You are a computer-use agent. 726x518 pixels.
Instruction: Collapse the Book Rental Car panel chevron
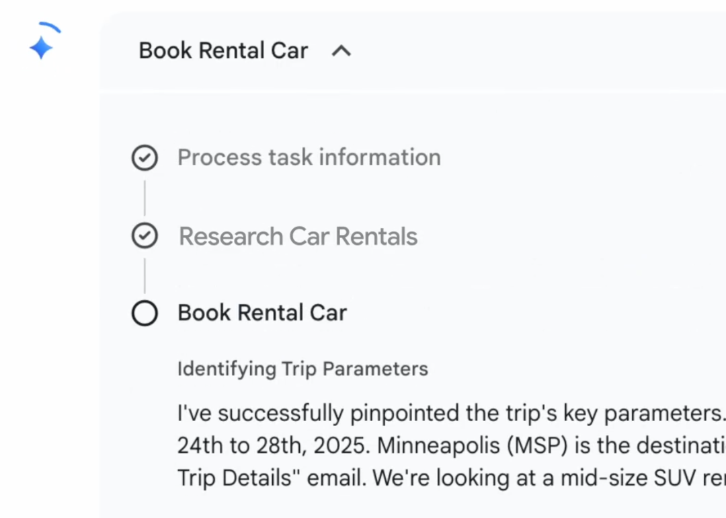tap(341, 51)
